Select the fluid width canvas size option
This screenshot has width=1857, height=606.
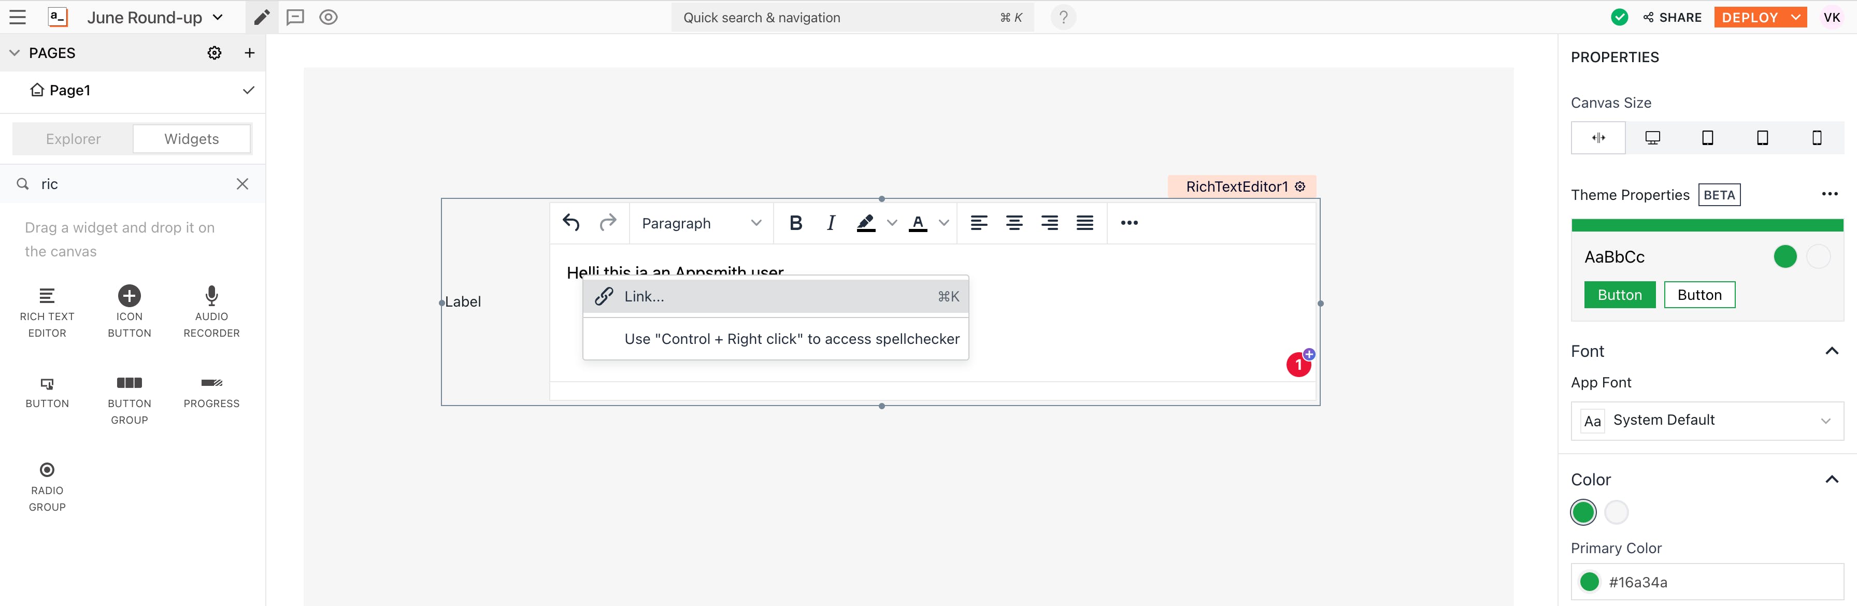click(x=1598, y=138)
